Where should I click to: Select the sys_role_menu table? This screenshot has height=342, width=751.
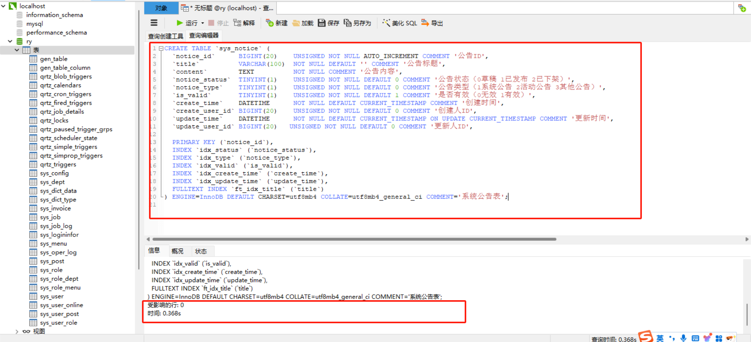click(x=60, y=288)
